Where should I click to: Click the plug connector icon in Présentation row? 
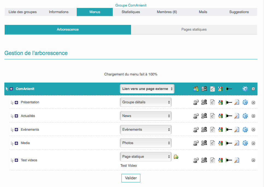(229, 102)
